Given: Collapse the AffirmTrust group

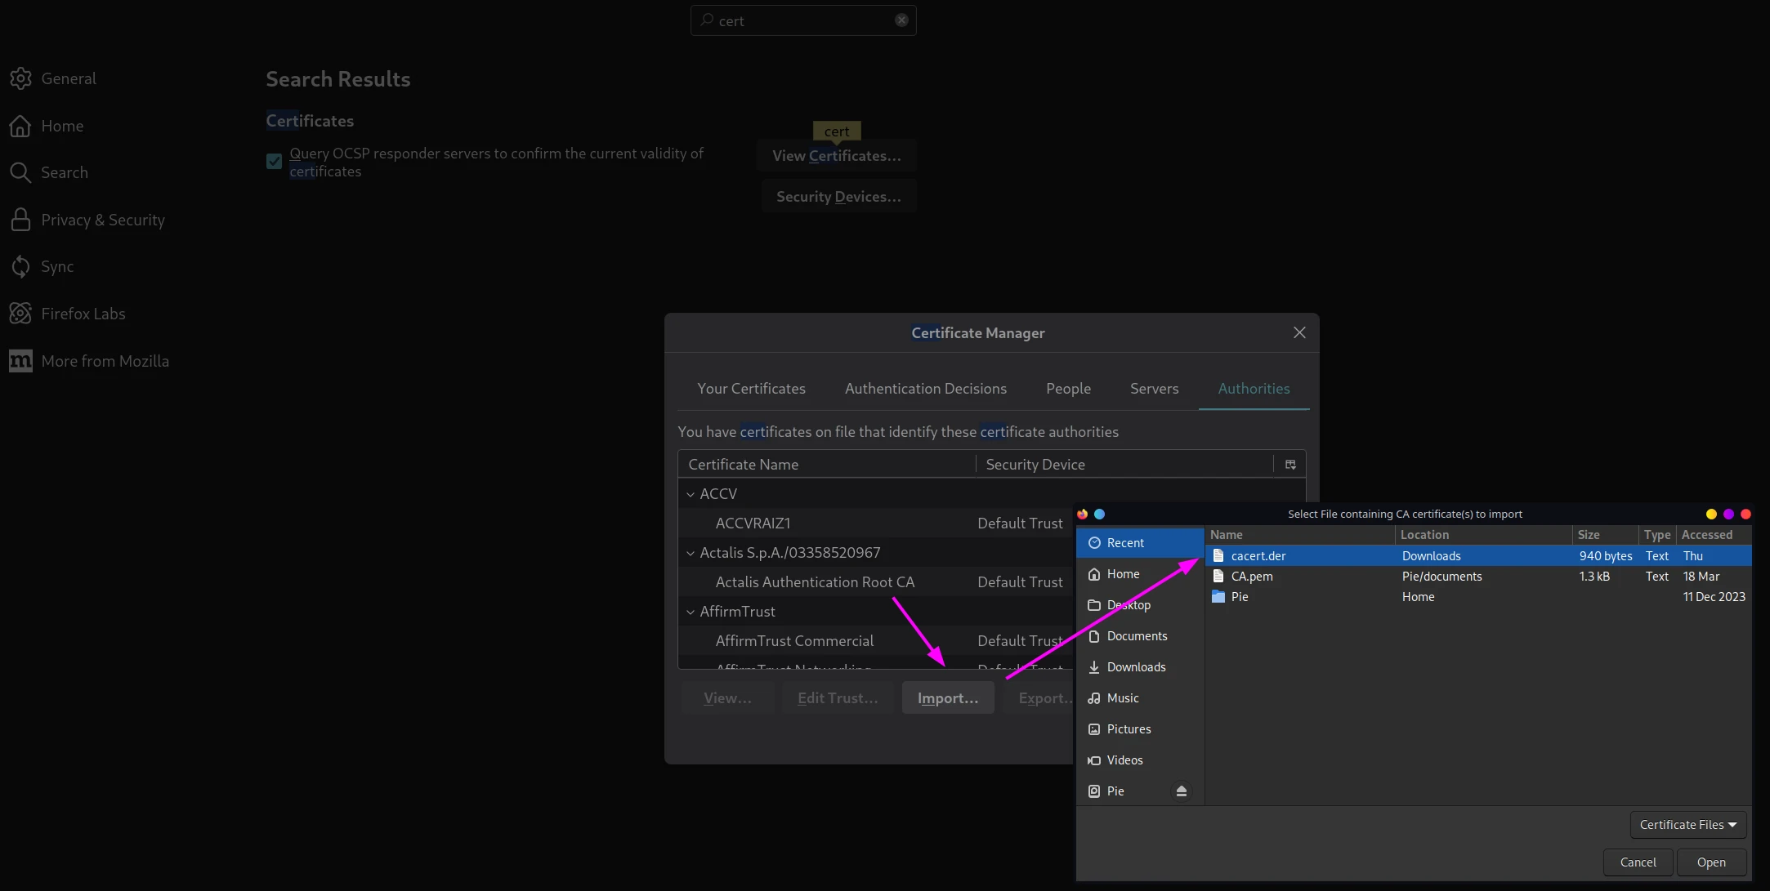Looking at the screenshot, I should pyautogui.click(x=691, y=612).
